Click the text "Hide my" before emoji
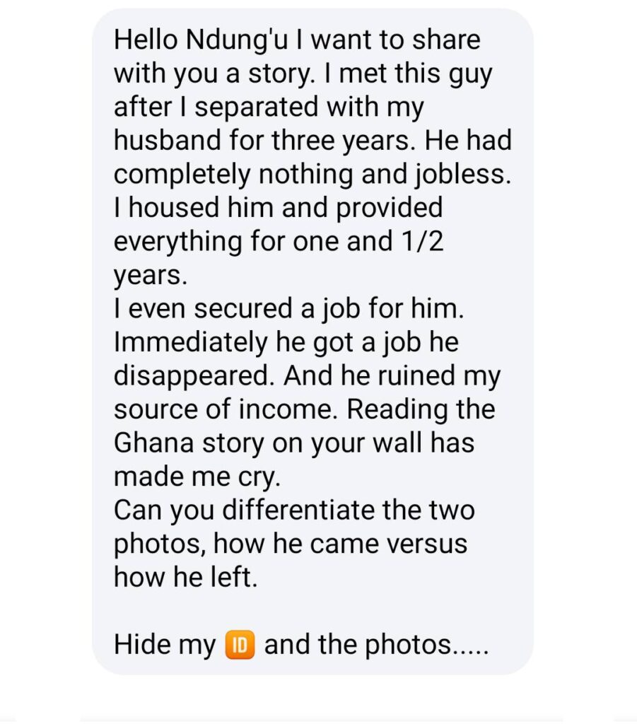Viewport: 637px width, 724px height. click(165, 645)
